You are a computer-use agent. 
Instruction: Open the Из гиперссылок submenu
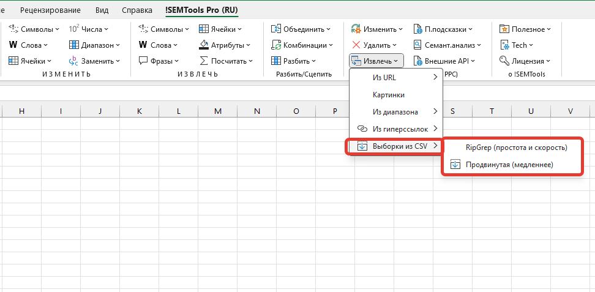(396, 129)
